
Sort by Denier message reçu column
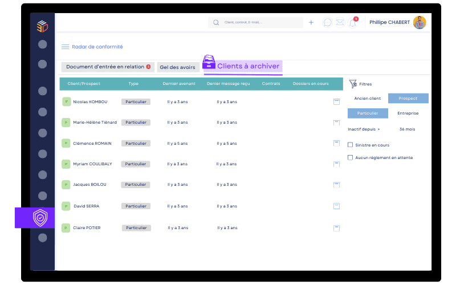(229, 84)
